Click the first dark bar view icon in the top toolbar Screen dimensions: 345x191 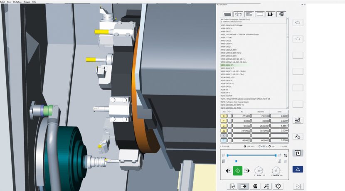pos(227,14)
